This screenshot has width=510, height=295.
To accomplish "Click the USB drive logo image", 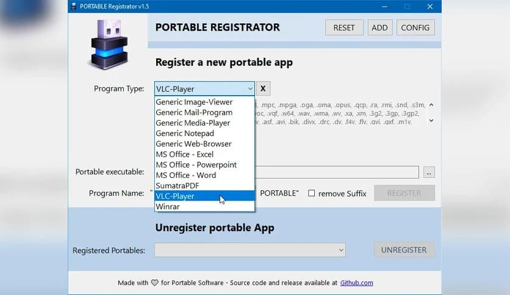I will [109, 44].
